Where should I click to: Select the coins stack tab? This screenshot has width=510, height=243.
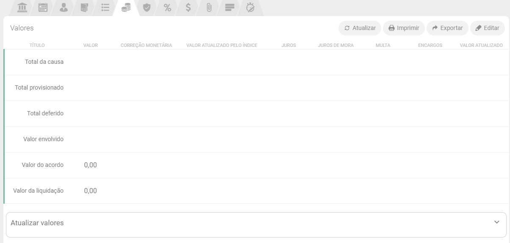pyautogui.click(x=126, y=7)
